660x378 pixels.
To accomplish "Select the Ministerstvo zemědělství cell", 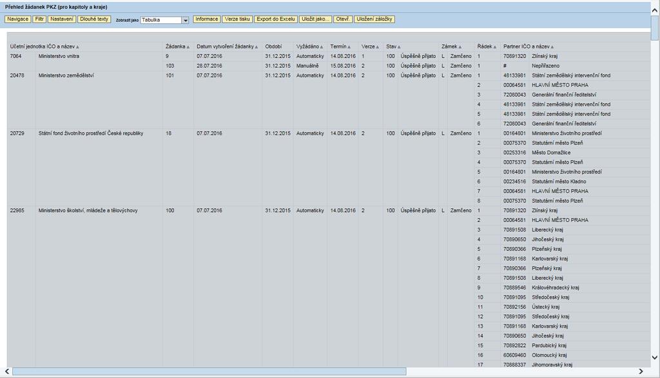I will [66, 75].
